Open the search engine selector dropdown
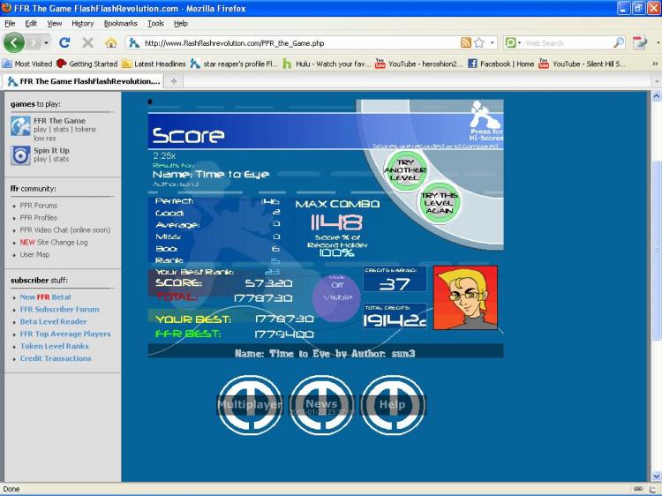 (x=513, y=42)
